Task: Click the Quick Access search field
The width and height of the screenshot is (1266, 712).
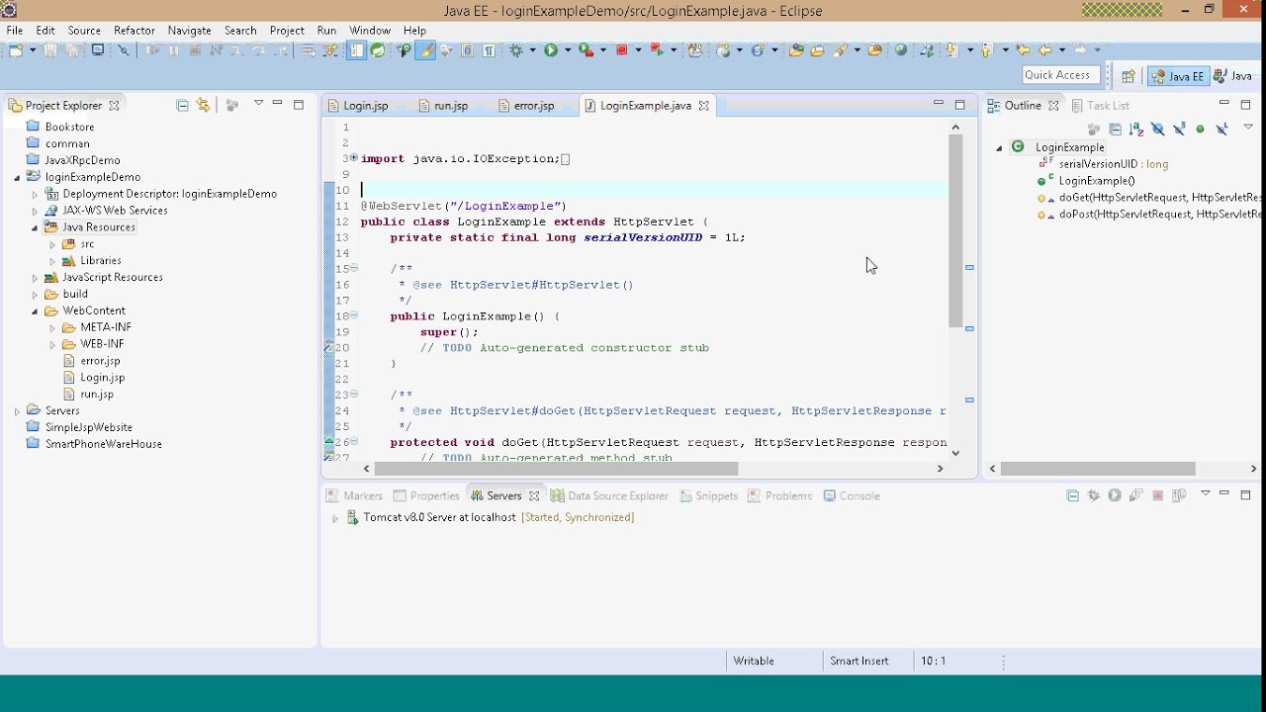Action: [1060, 75]
